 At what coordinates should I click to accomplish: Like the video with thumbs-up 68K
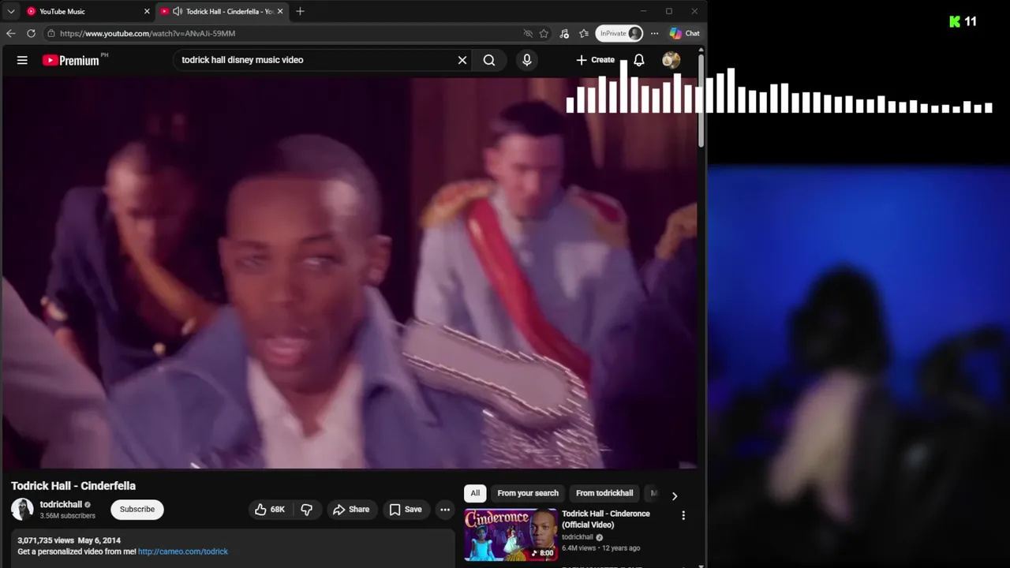pyautogui.click(x=269, y=510)
